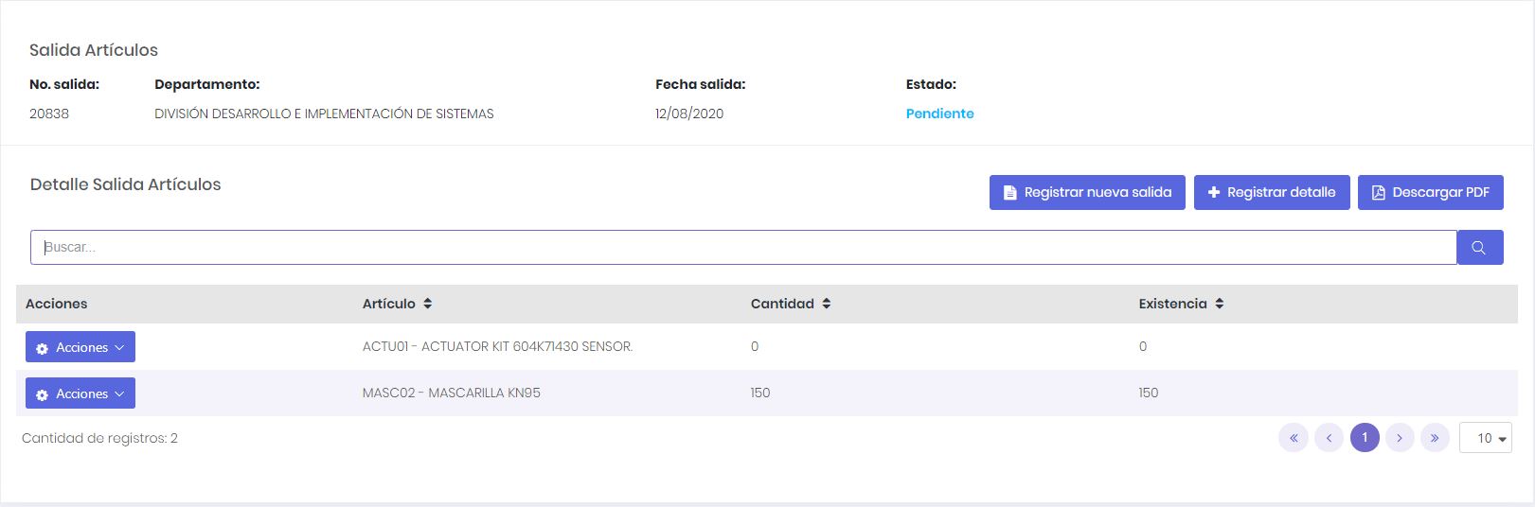
Task: Open Acciones dropdown for ACTU01 actuator kit
Action: [80, 347]
